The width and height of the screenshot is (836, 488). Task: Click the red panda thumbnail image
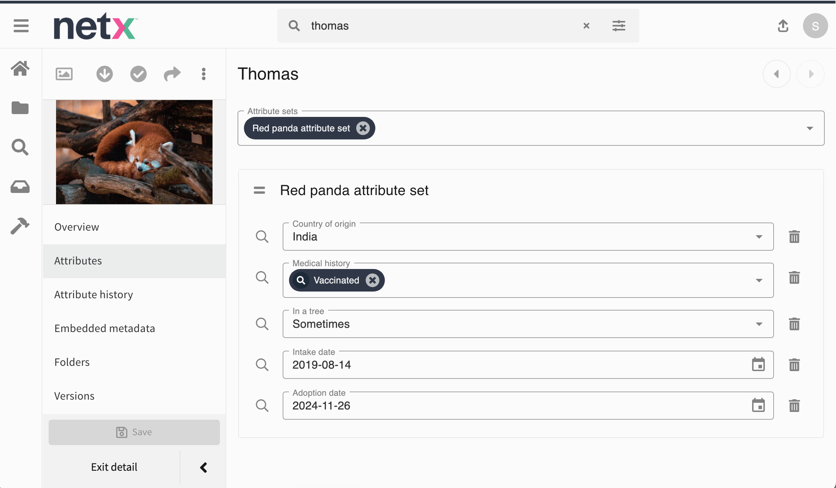point(134,152)
